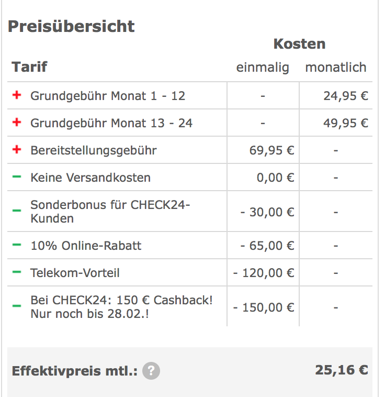Click the 25,16 € effective price value
385x397 pixels.
pyautogui.click(x=342, y=370)
